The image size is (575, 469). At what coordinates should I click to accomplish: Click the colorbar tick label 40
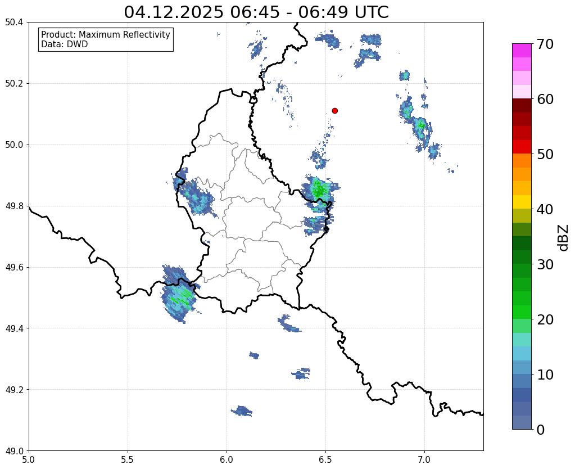[545, 209]
